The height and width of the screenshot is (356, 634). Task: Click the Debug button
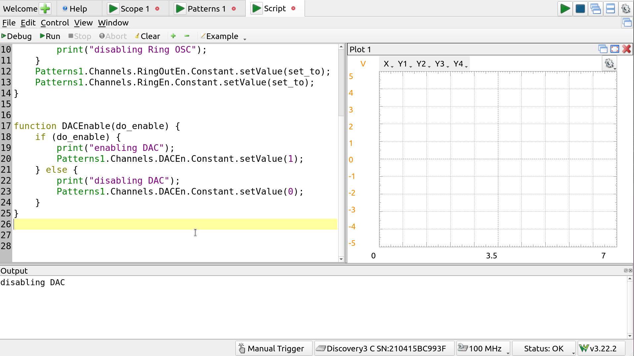tap(17, 36)
